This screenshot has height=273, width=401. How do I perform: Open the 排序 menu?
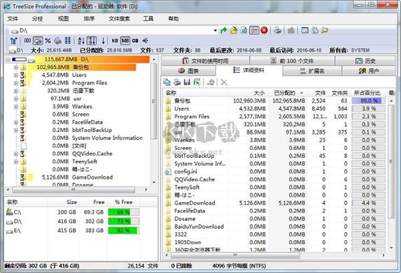(x=89, y=19)
